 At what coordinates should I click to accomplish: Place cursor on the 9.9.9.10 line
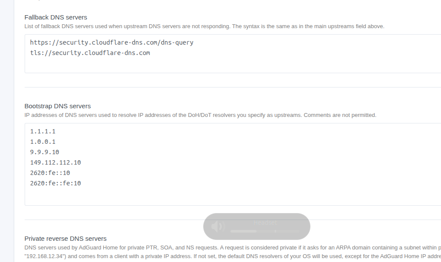click(x=45, y=152)
